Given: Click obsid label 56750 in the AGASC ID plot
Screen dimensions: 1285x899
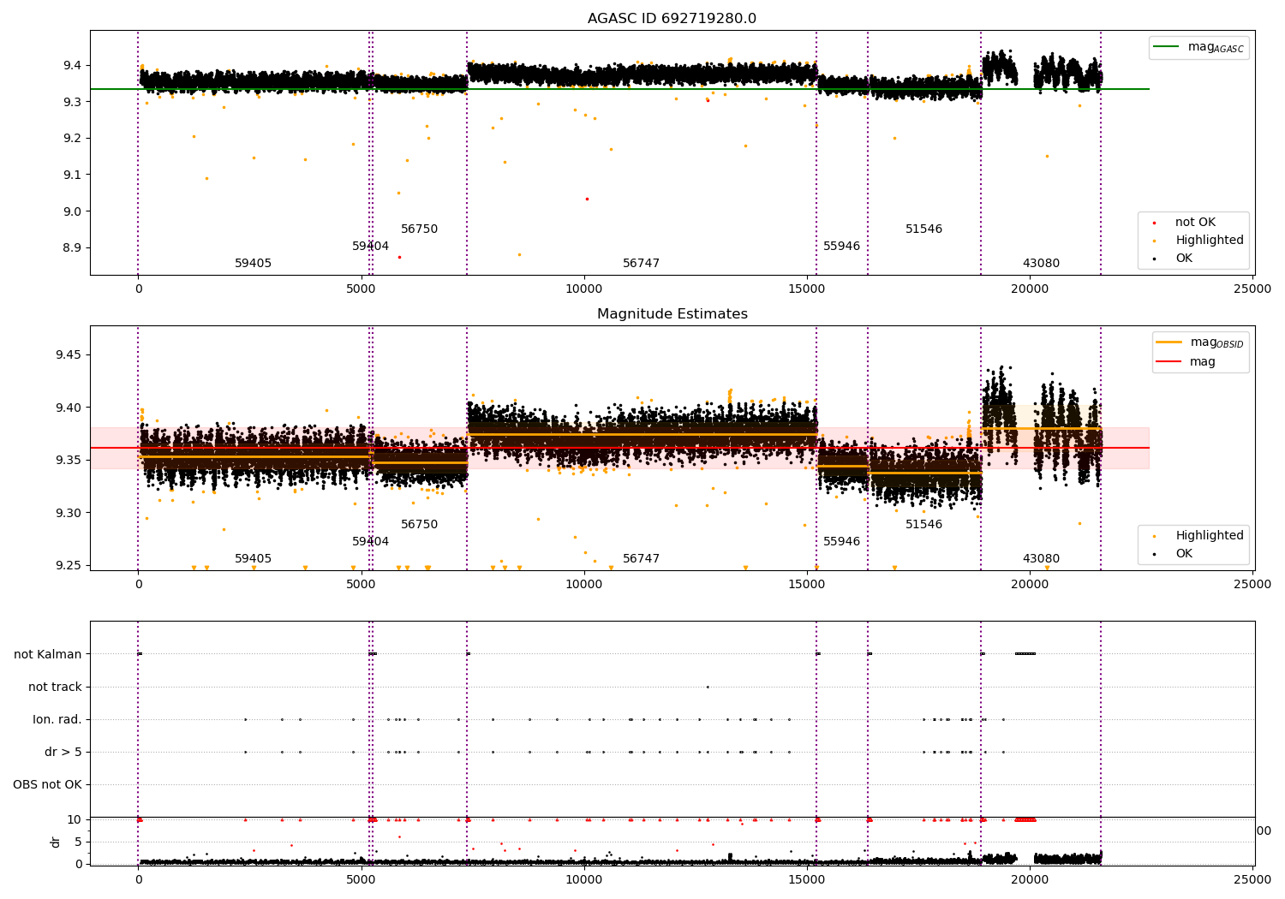Looking at the screenshot, I should pos(419,229).
